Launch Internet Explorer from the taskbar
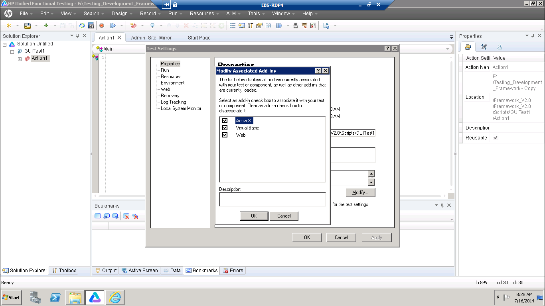This screenshot has width=545, height=306. pos(114,297)
